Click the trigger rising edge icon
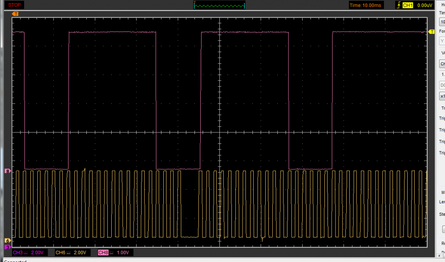The image size is (445, 262). coord(398,5)
